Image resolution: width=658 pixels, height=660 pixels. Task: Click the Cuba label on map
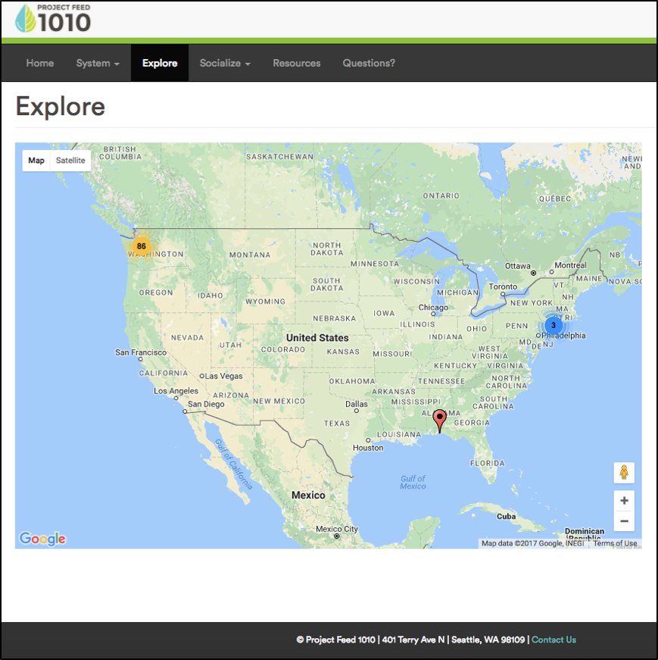(506, 517)
